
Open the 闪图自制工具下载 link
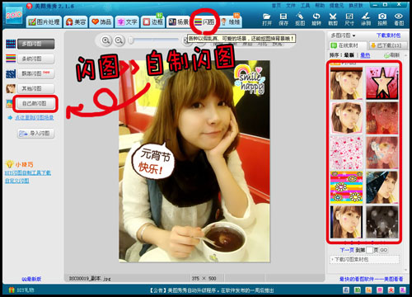28,173
